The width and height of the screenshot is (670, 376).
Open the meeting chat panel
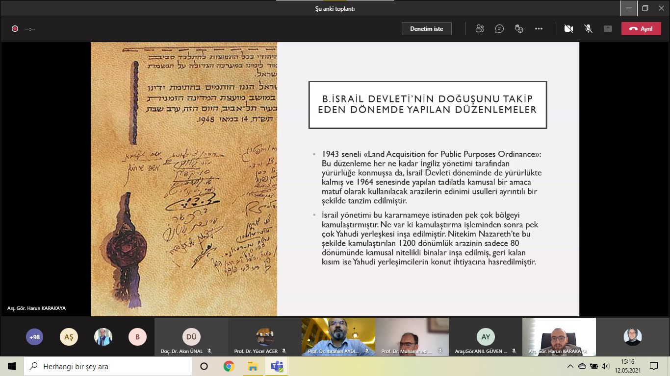pyautogui.click(x=499, y=28)
